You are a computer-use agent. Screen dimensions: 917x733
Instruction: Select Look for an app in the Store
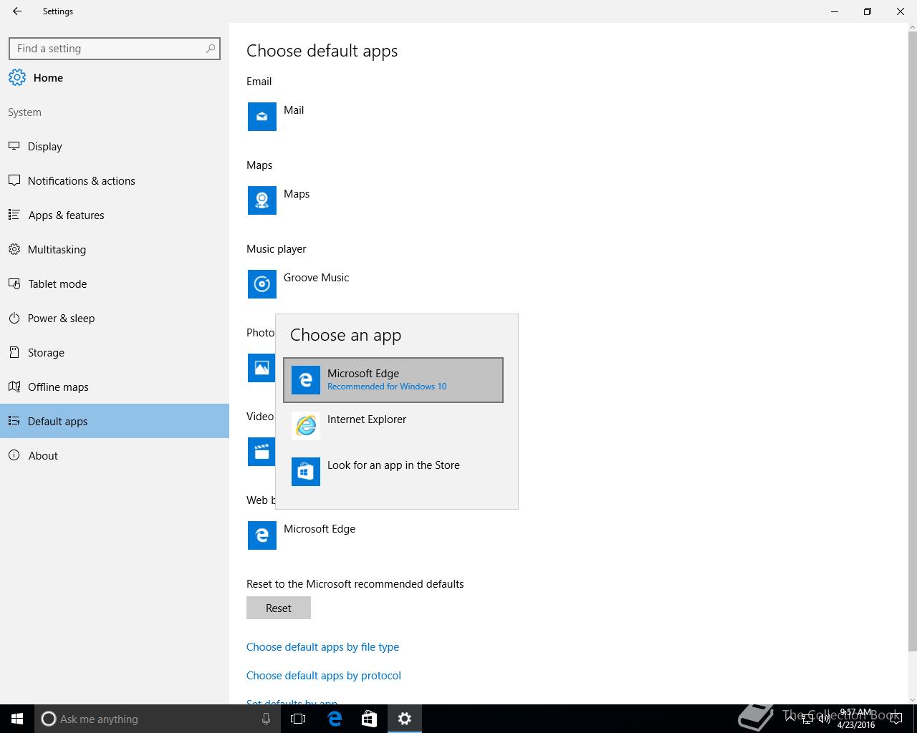pos(393,472)
